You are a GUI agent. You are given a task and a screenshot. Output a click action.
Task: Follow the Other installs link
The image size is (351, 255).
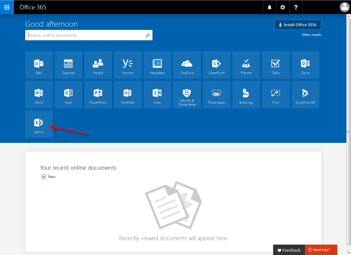[x=312, y=35]
